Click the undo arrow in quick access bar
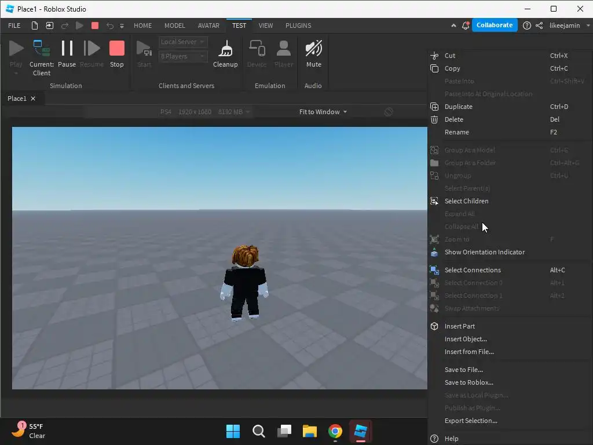The width and height of the screenshot is (593, 445). coord(109,25)
